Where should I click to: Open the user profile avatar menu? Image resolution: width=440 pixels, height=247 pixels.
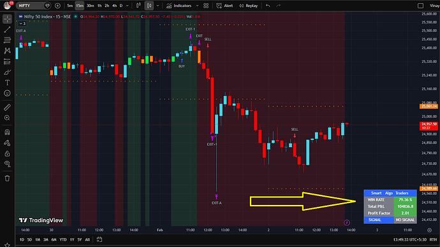(7, 5)
